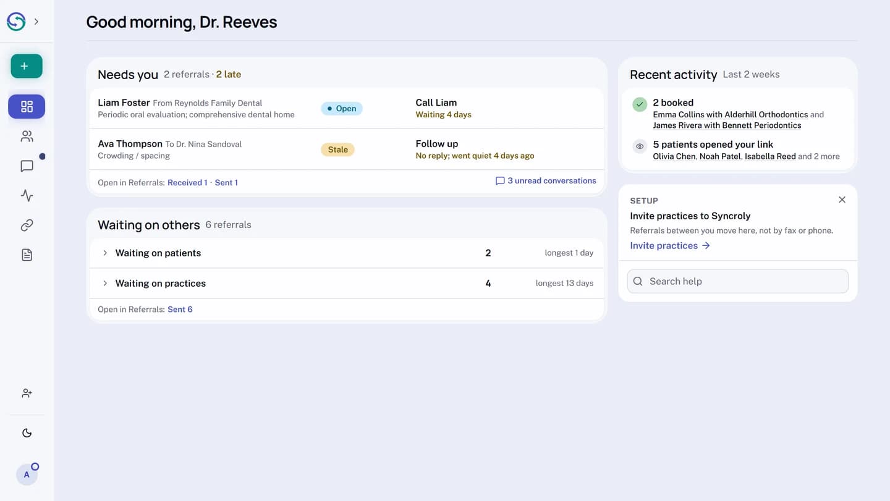Open the 3 unread conversations link

pos(546,181)
